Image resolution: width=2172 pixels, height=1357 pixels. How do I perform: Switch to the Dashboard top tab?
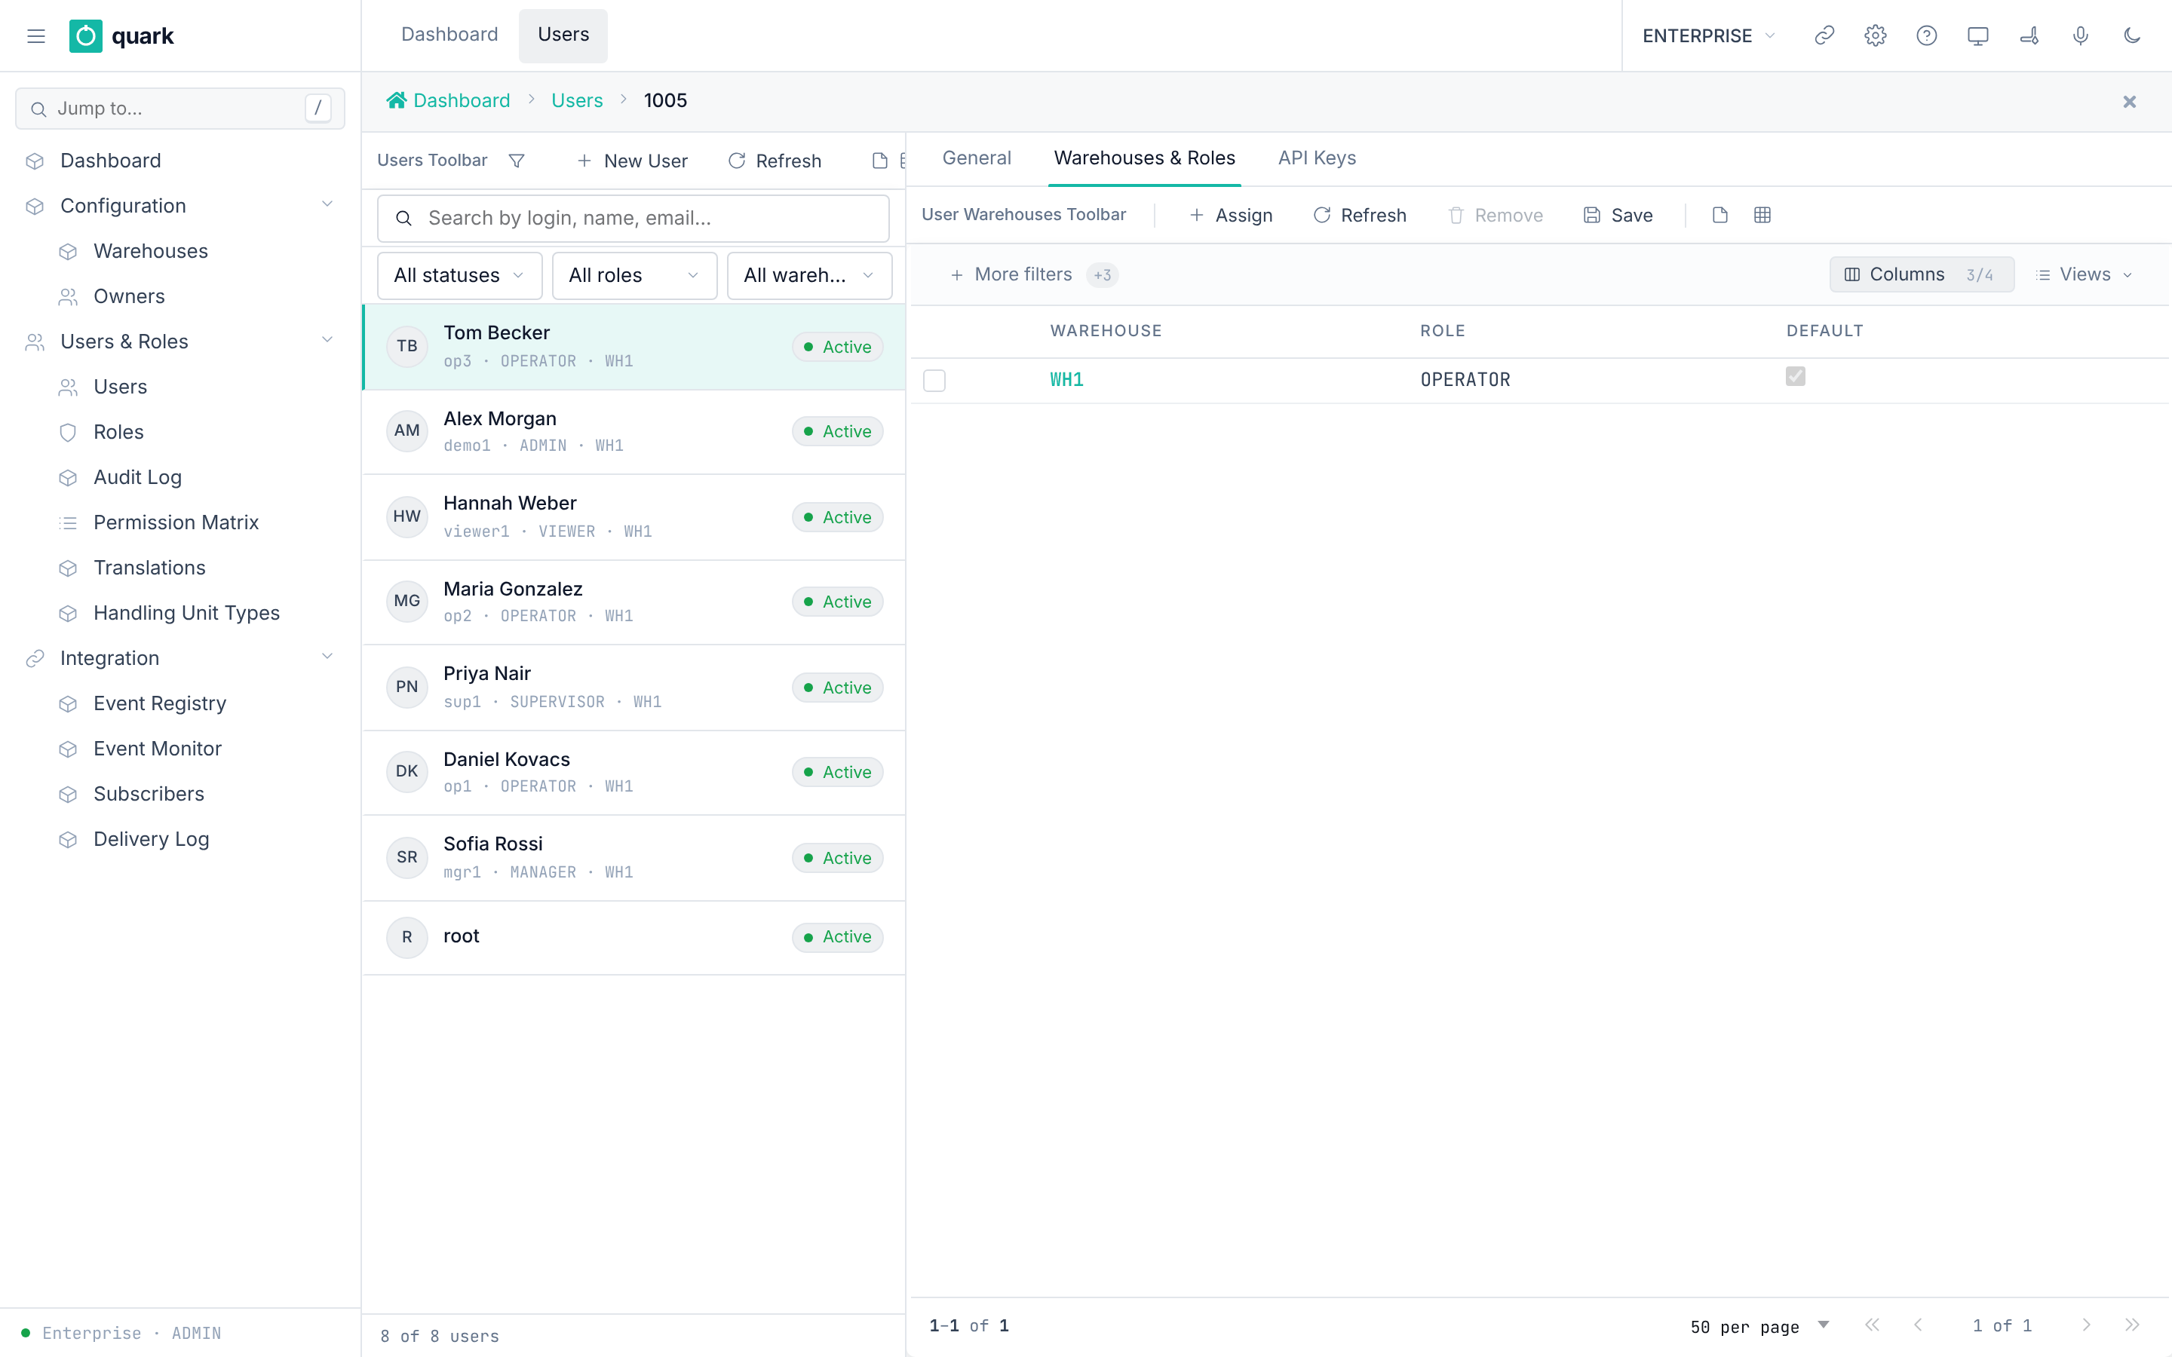(449, 35)
